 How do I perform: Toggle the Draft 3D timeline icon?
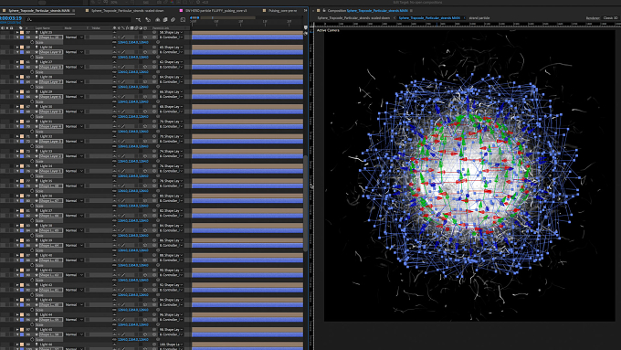coord(148,19)
